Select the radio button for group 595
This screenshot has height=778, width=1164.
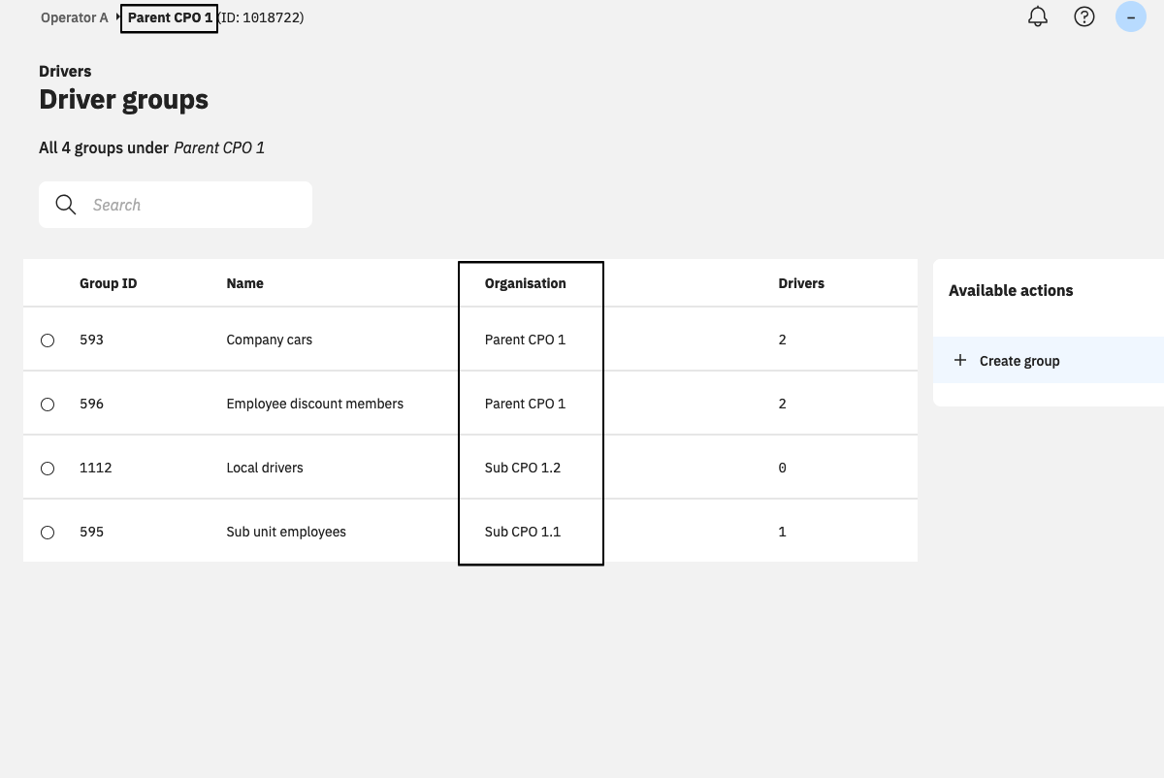48,533
